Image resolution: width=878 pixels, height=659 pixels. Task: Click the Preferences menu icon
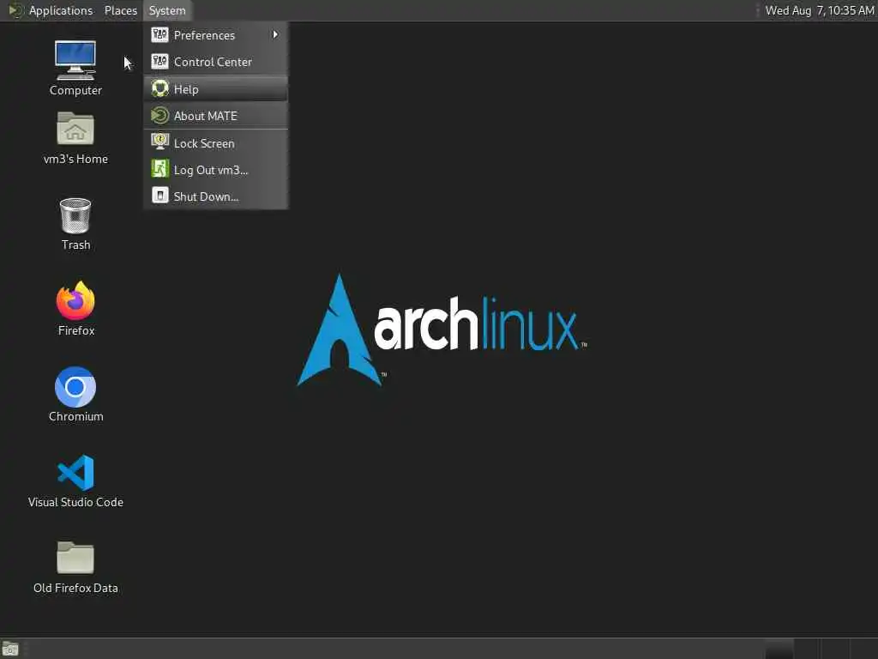click(x=159, y=34)
